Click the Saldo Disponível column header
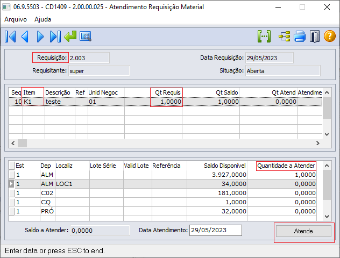340x258 pixels. tap(217, 166)
